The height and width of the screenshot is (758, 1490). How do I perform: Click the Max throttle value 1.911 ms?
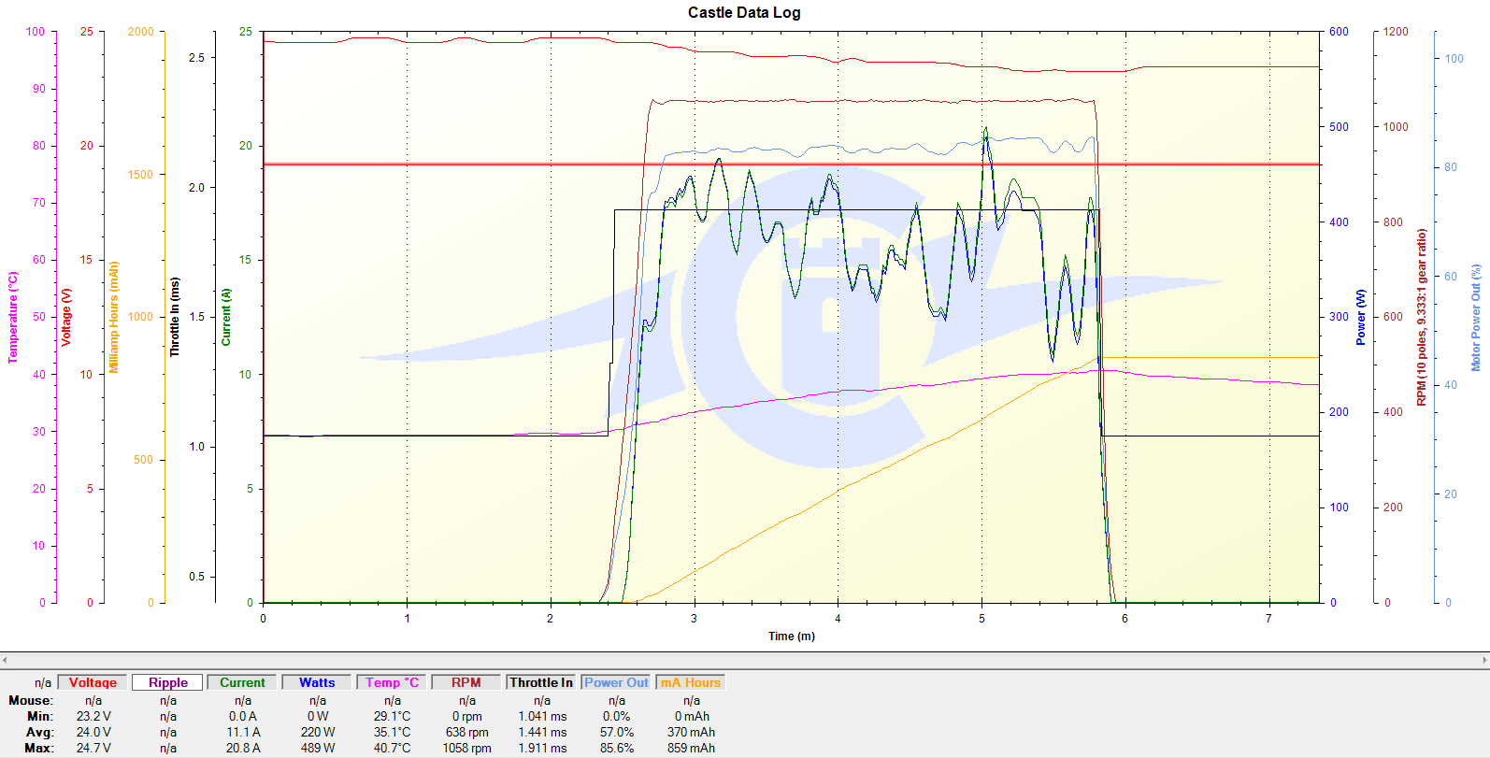(x=542, y=748)
